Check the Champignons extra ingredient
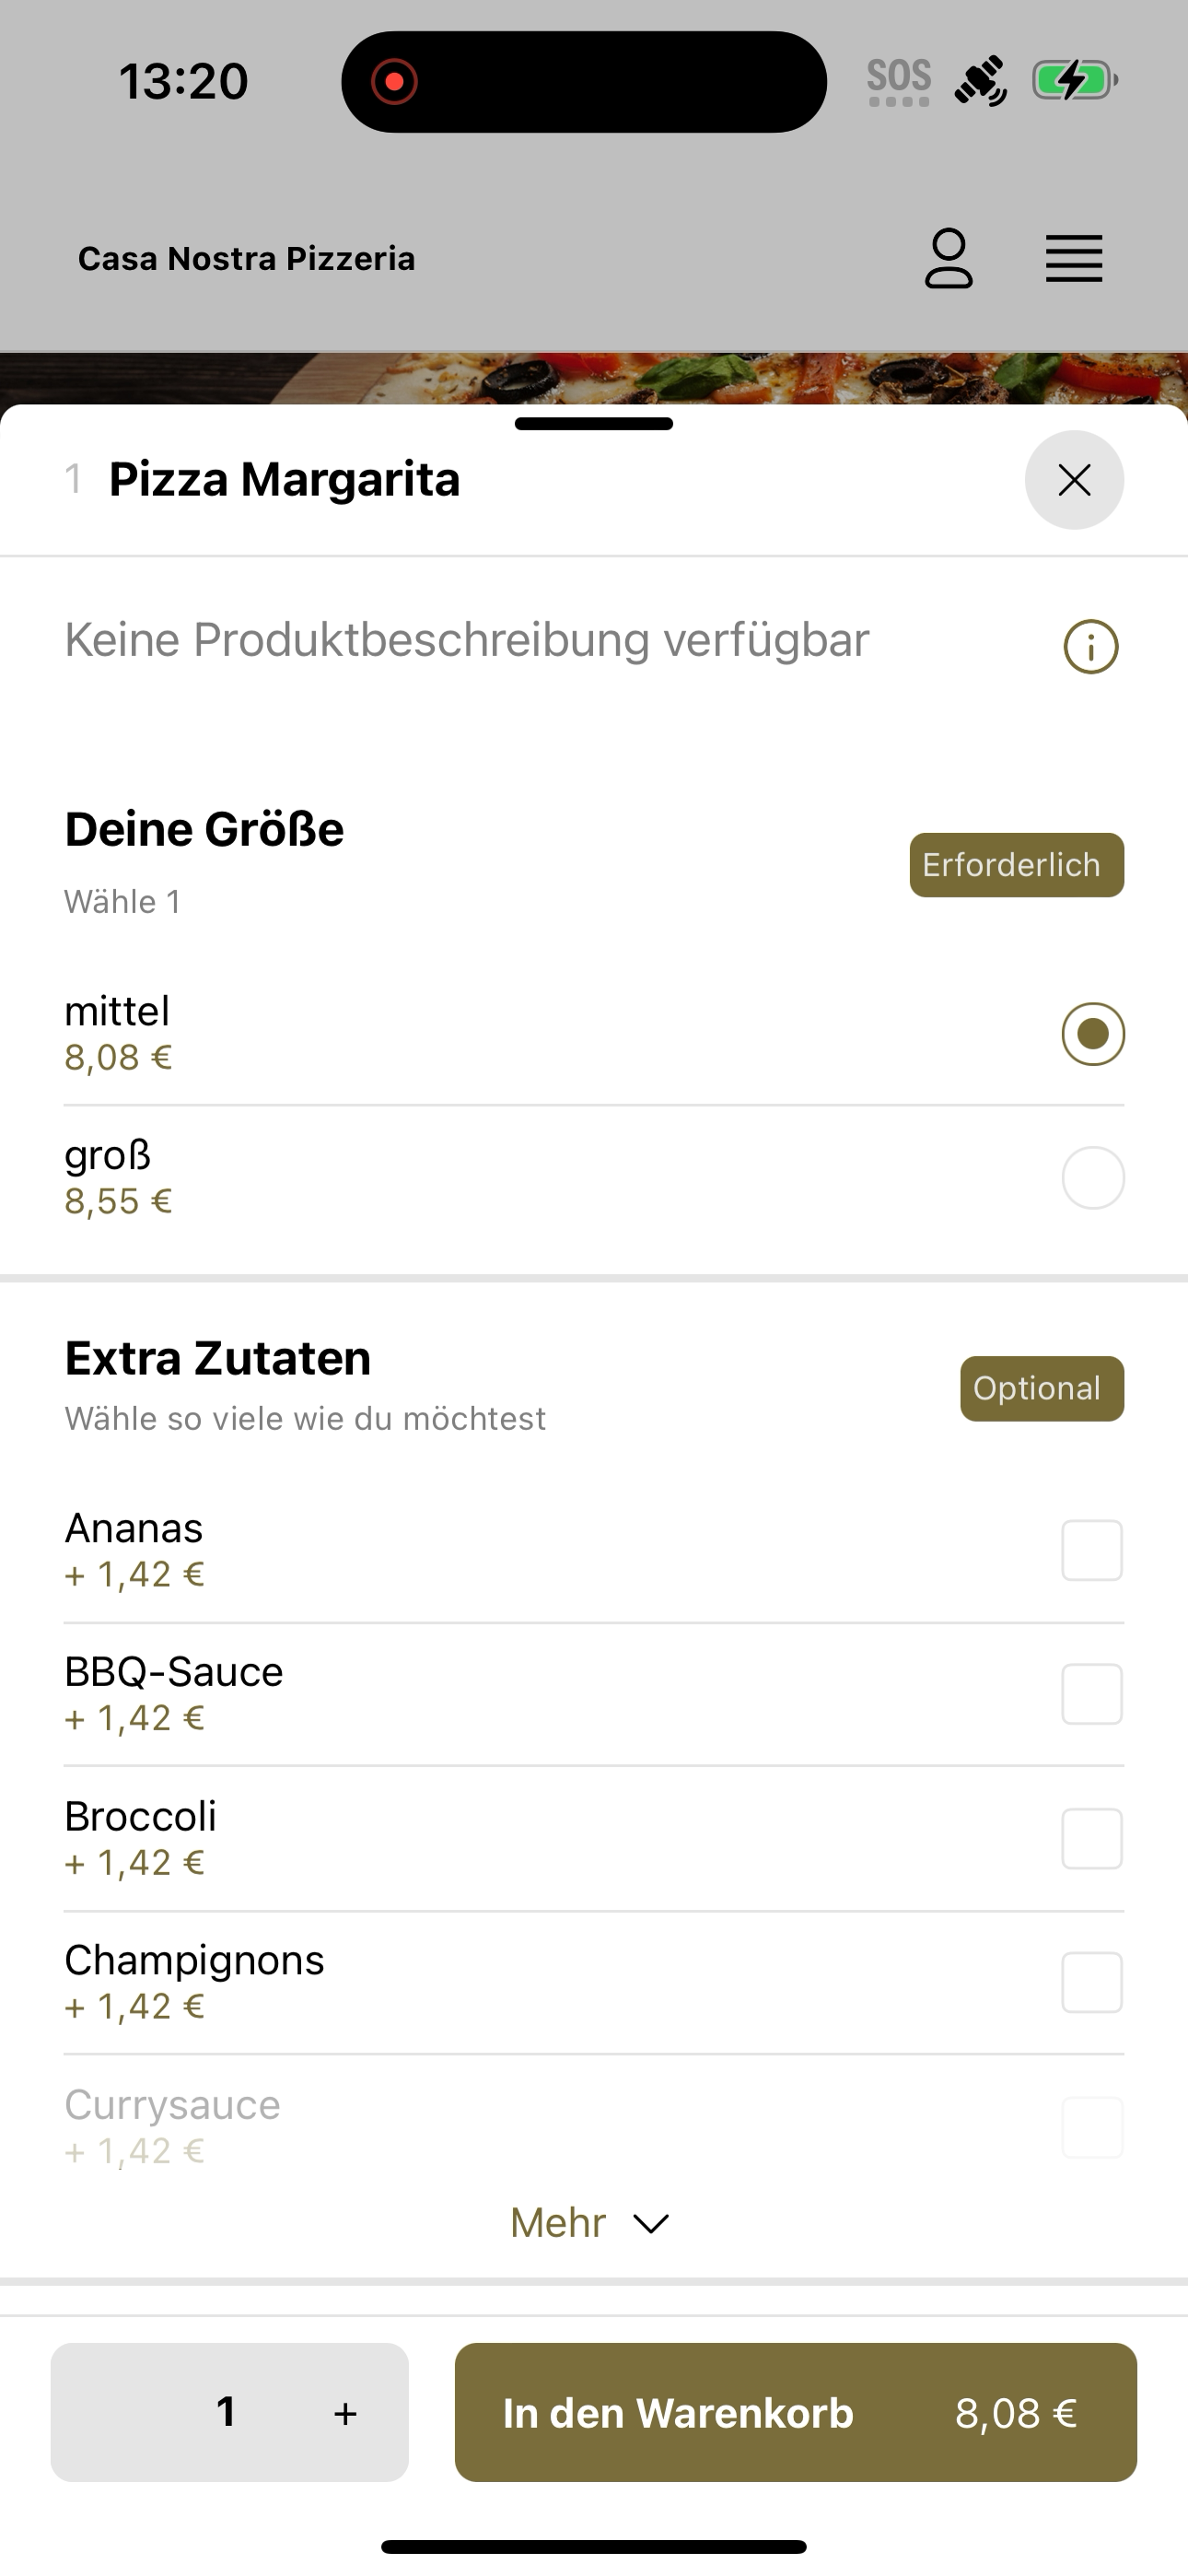1188x2576 pixels. click(1092, 1982)
